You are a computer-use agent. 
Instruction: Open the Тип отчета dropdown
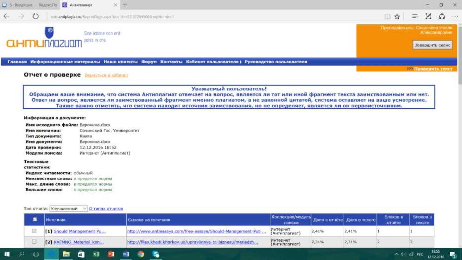[x=68, y=208]
